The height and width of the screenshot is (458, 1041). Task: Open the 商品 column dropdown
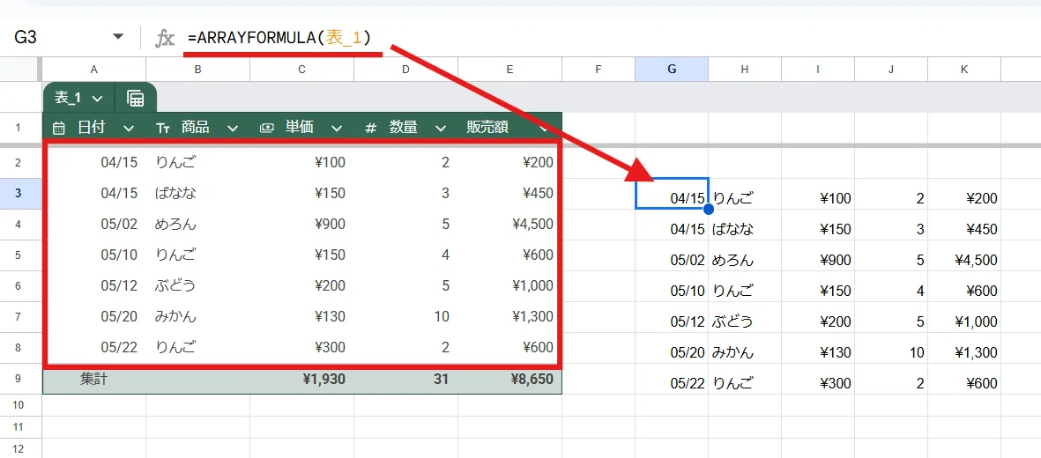(233, 128)
